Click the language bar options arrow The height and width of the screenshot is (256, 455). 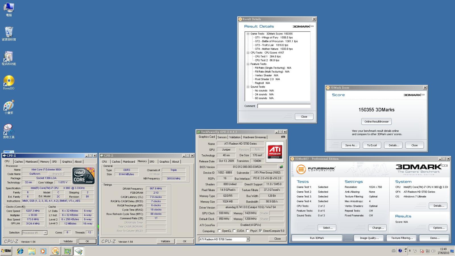tap(406, 251)
